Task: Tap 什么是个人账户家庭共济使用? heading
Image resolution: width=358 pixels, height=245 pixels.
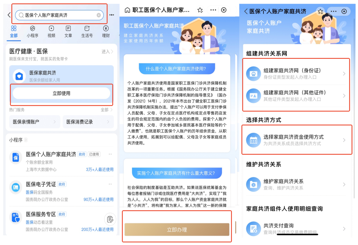Action: coord(177,69)
